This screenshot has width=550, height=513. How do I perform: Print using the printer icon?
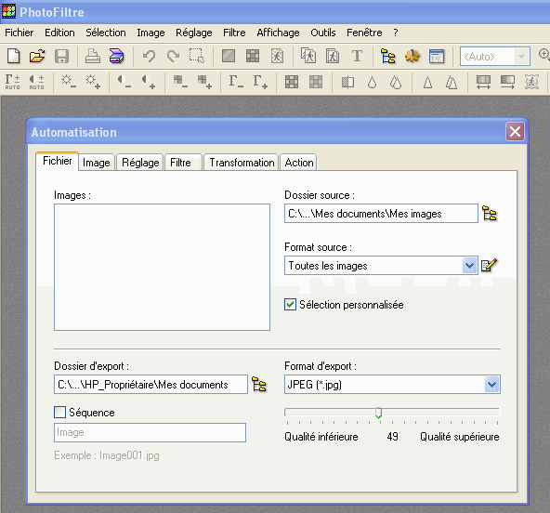pos(93,56)
